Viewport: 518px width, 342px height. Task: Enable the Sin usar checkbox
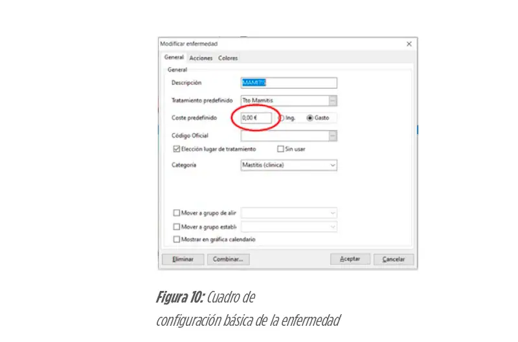click(280, 149)
